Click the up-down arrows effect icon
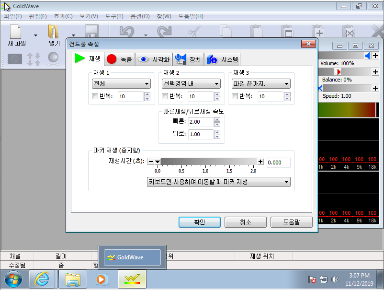The image size is (384, 290). point(34,59)
